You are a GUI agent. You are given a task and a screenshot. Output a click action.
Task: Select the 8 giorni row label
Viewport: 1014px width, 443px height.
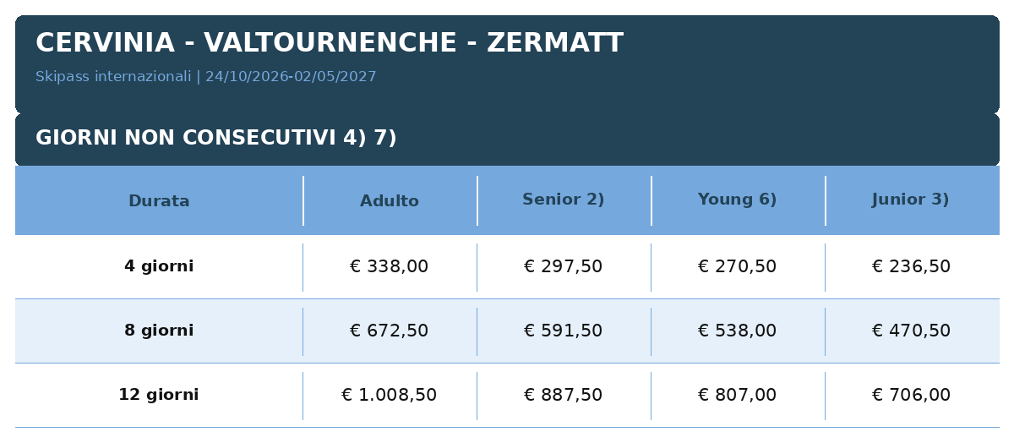click(x=159, y=331)
